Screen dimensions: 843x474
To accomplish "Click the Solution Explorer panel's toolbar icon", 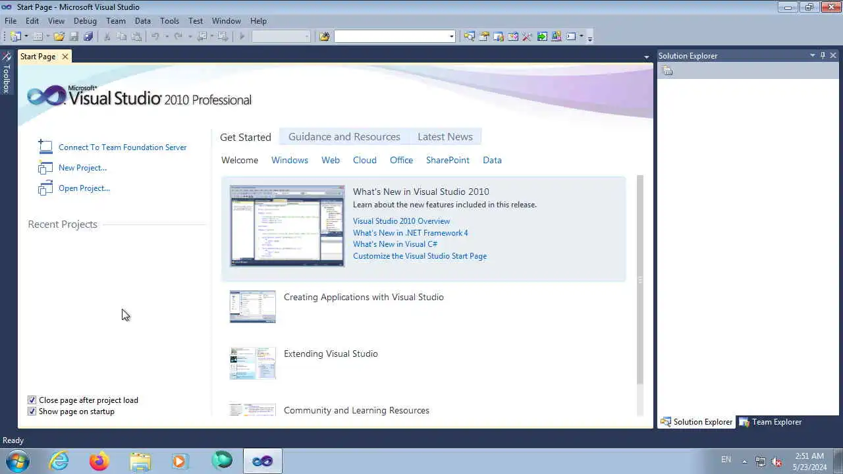I will coord(667,70).
